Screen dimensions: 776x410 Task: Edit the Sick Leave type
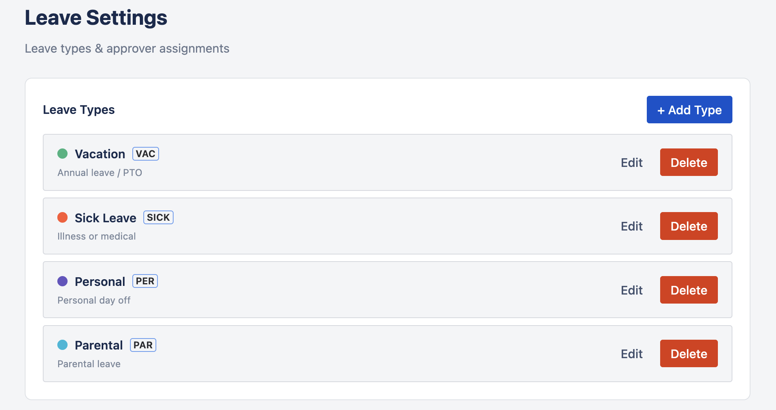(x=631, y=226)
